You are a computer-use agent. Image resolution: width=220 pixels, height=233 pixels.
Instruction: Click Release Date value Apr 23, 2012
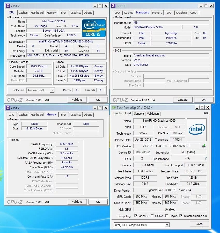pyautogui.click(x=143, y=139)
